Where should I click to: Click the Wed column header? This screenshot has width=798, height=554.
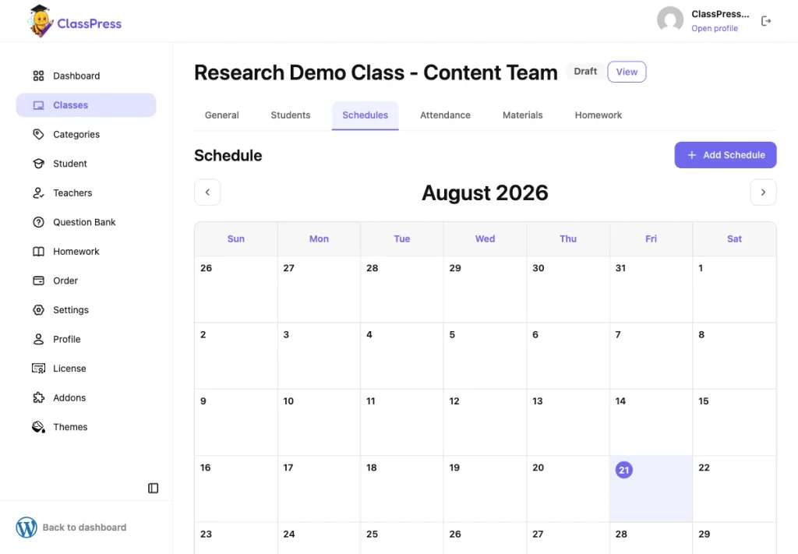click(x=485, y=239)
